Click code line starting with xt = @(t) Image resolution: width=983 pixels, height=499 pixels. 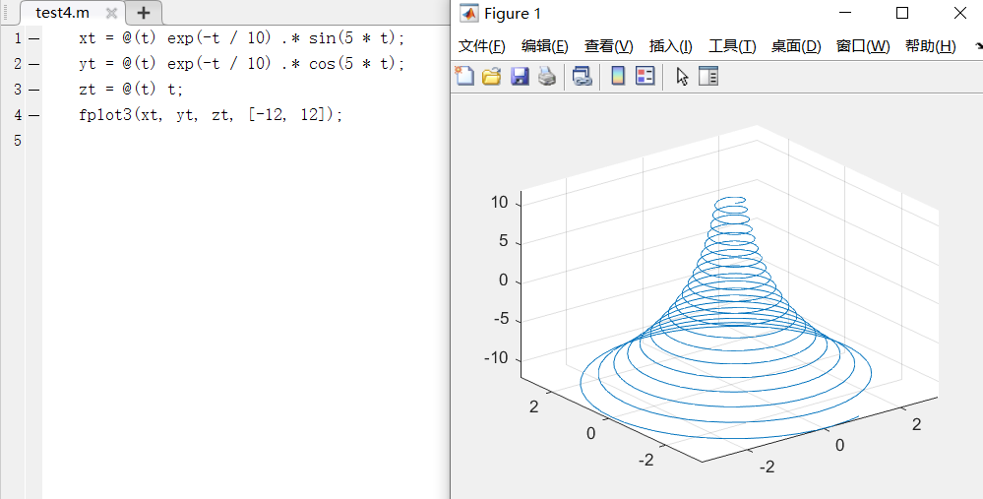click(242, 38)
